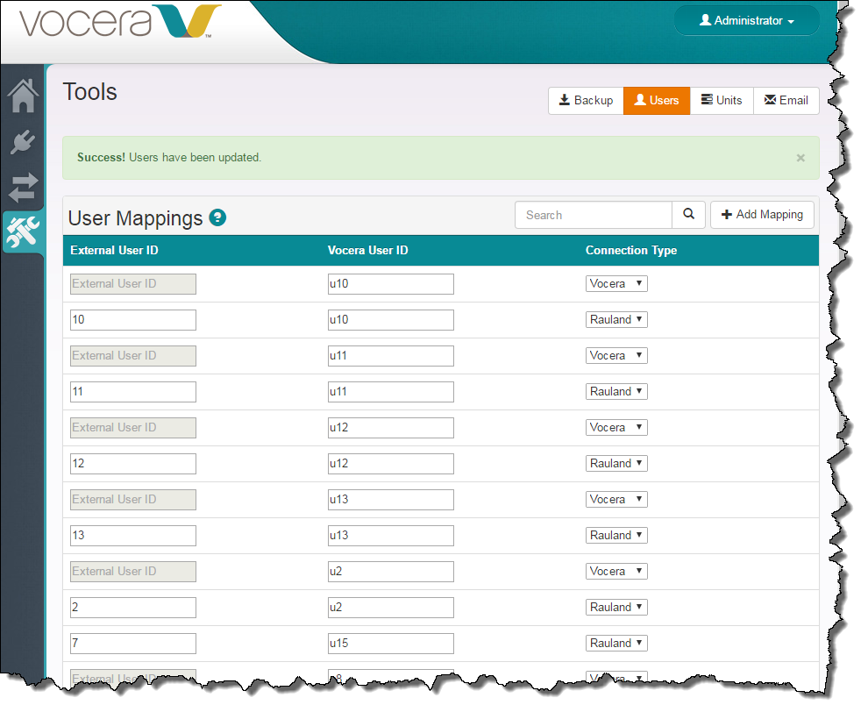The image size is (868, 712).
Task: Click the External User ID field containing 2
Action: [x=133, y=608]
